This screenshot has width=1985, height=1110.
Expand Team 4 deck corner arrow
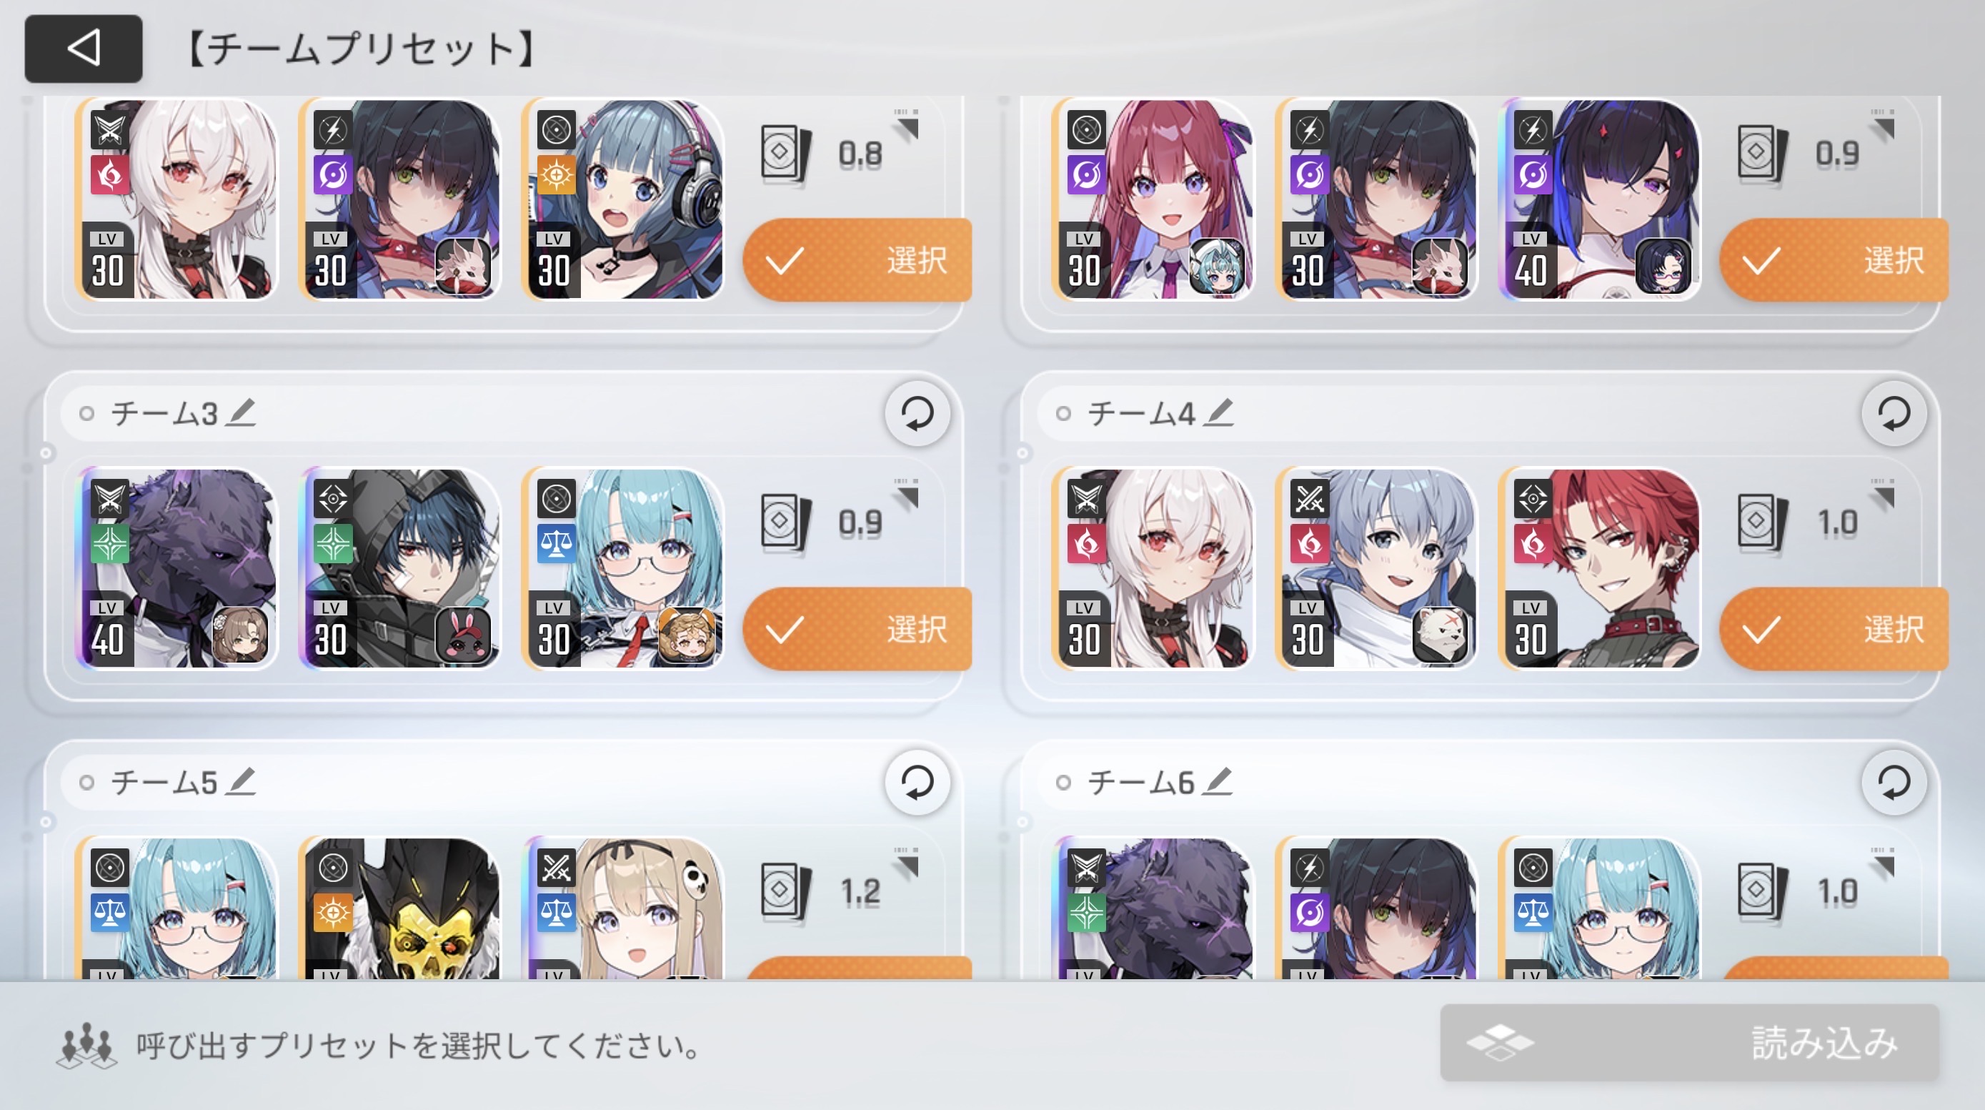1884,494
